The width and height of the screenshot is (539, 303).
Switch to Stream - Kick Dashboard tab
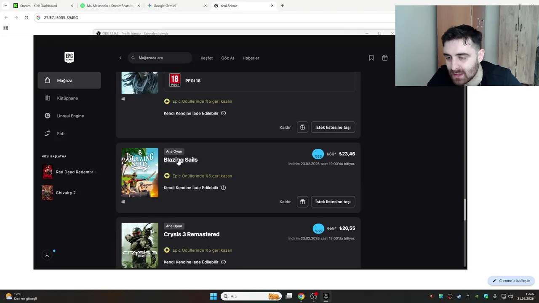tap(42, 6)
